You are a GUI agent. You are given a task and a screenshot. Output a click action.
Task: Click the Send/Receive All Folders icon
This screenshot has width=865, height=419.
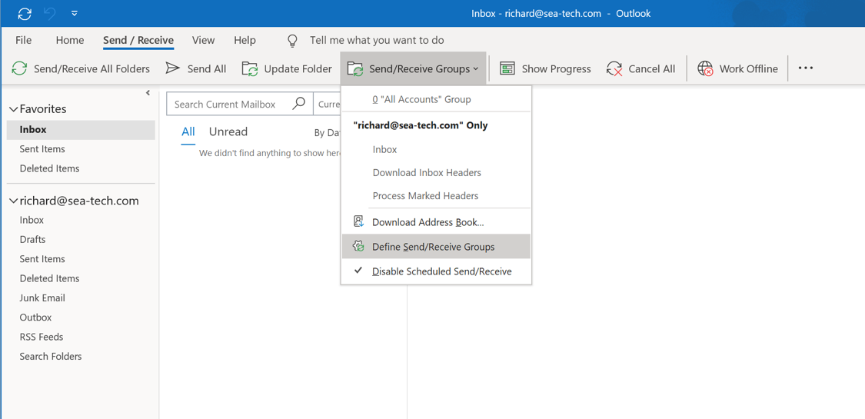pyautogui.click(x=19, y=69)
